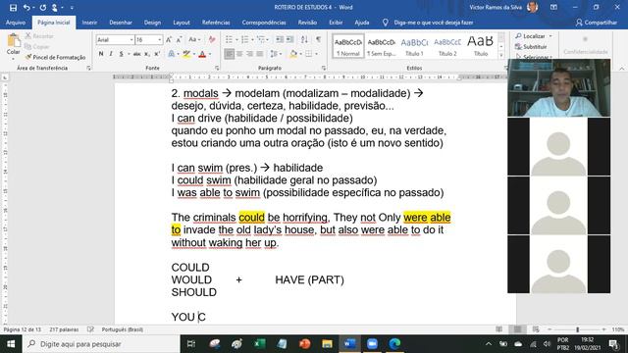This screenshot has height=353, width=628.
Task: Clear all formatting with the eraser icon
Action: (212, 39)
